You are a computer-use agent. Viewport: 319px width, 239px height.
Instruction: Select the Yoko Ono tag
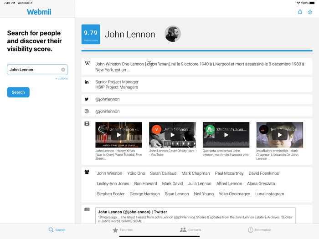[136, 173]
